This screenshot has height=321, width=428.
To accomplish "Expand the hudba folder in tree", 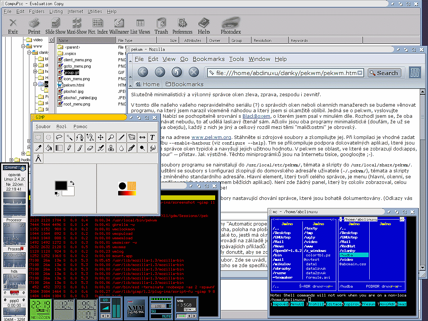I will click(12, 160).
